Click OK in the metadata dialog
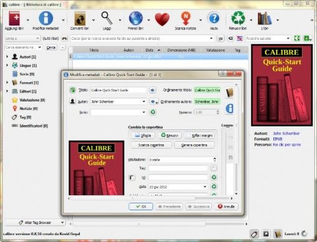Screen dimensions: 317x242 (x=141, y=207)
